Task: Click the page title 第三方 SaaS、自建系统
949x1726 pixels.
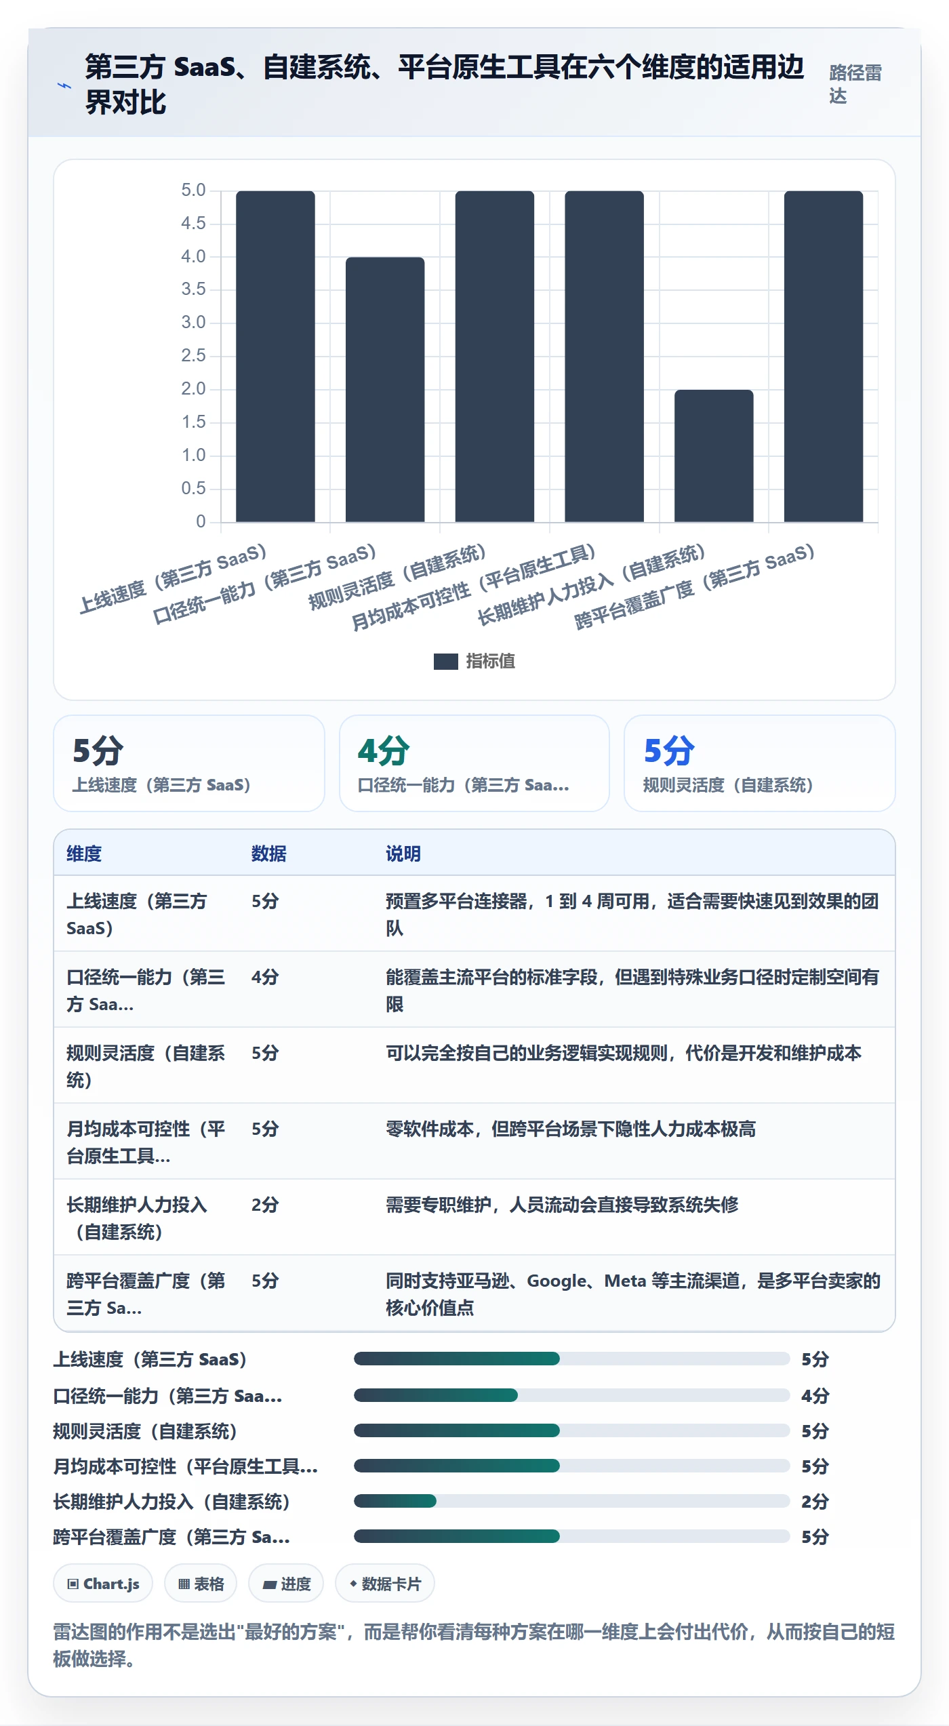Action: point(444,85)
